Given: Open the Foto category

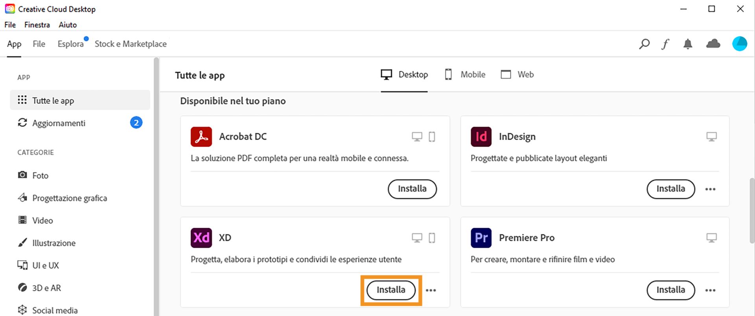Looking at the screenshot, I should 33,175.
